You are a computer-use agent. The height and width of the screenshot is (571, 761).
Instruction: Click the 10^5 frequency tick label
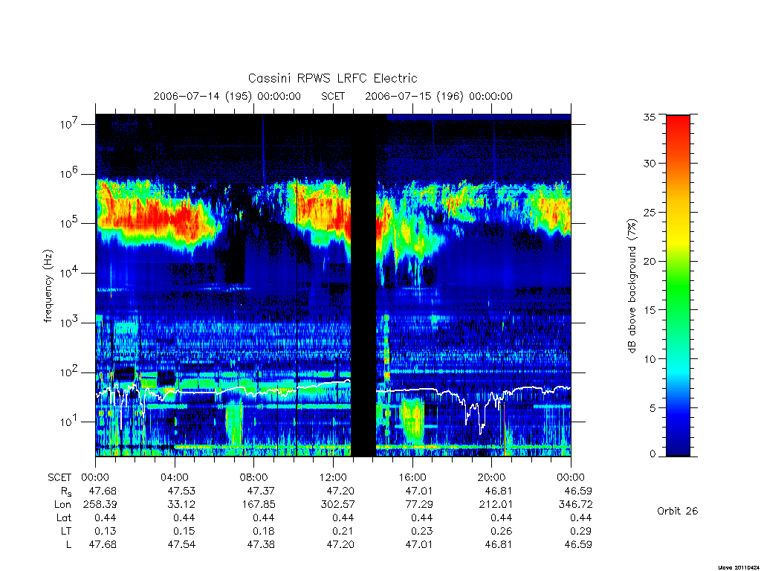click(x=70, y=223)
